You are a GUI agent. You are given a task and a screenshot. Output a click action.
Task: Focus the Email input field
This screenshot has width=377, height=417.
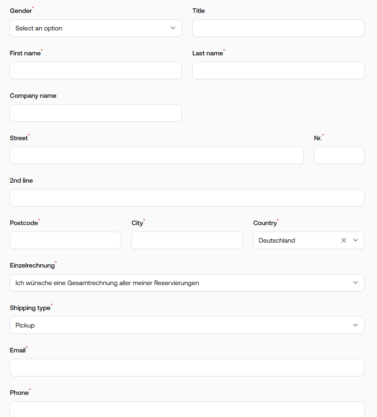point(187,368)
